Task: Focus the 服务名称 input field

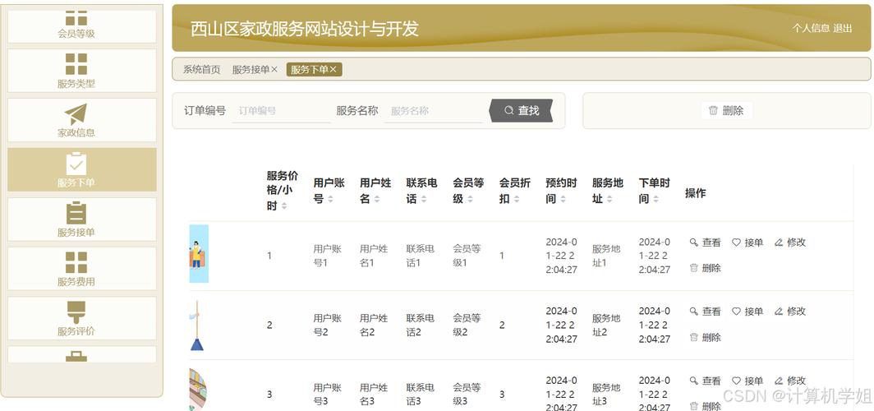Action: (434, 110)
